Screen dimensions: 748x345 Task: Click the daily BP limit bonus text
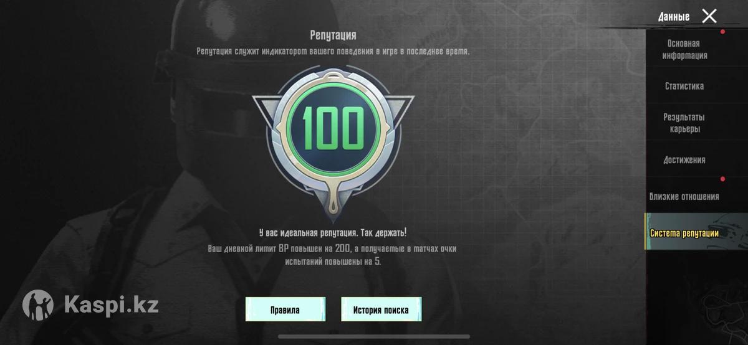332,255
